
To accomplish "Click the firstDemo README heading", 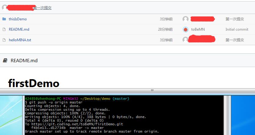I will (x=34, y=83).
